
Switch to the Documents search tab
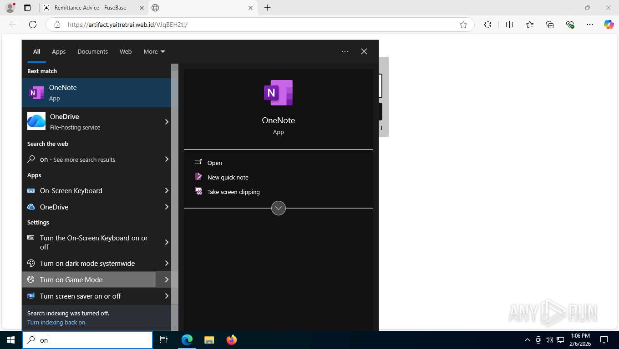tap(92, 51)
